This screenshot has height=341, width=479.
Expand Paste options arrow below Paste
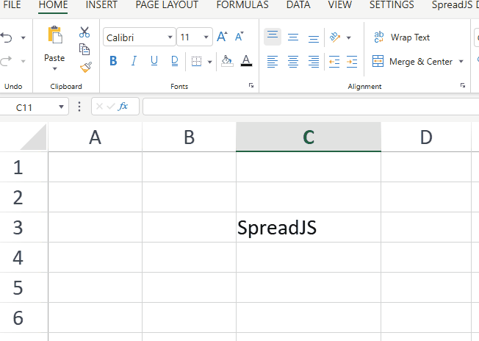[x=54, y=69]
